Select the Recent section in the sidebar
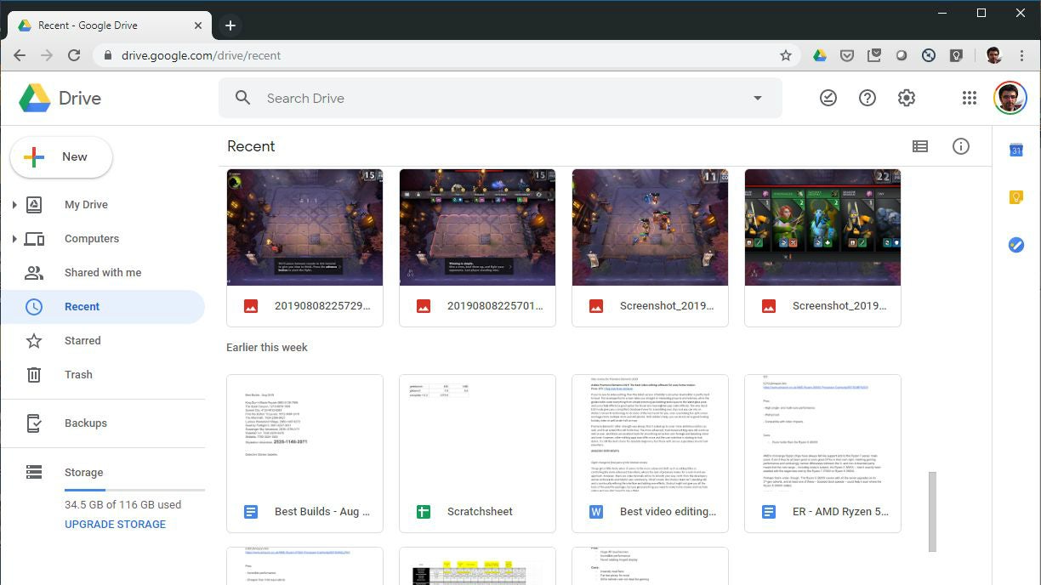Viewport: 1041px width, 585px height. tap(102, 307)
